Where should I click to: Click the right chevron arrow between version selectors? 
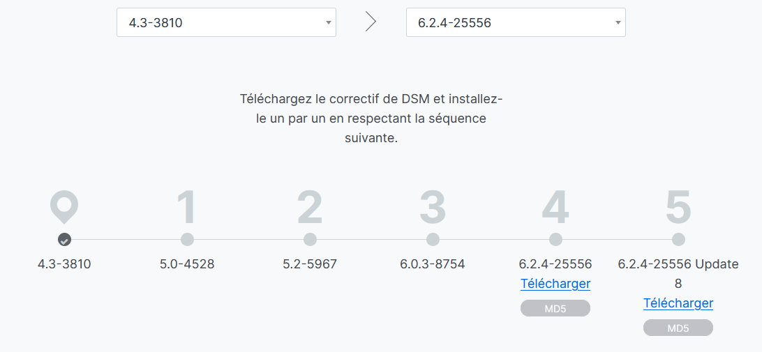click(371, 22)
